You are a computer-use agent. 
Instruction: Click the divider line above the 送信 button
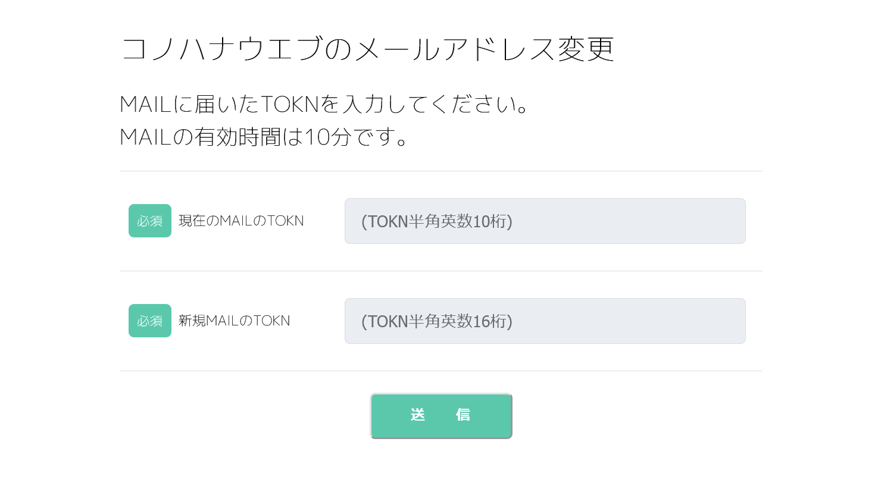coord(440,371)
